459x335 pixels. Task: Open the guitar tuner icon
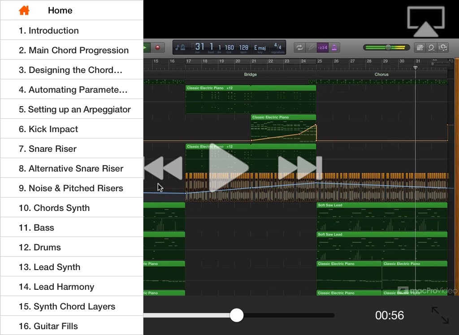(x=311, y=47)
